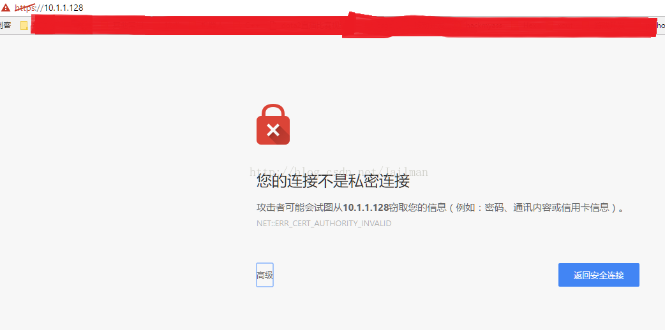The height and width of the screenshot is (330, 665).
Task: Click the words 密码、通讯内容 in the warning
Action: tap(518, 208)
